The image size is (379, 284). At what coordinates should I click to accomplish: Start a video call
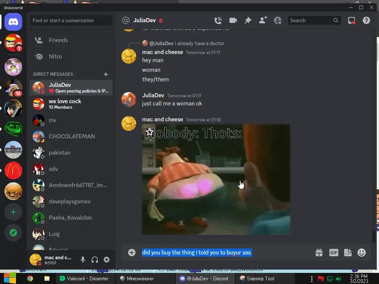point(233,21)
